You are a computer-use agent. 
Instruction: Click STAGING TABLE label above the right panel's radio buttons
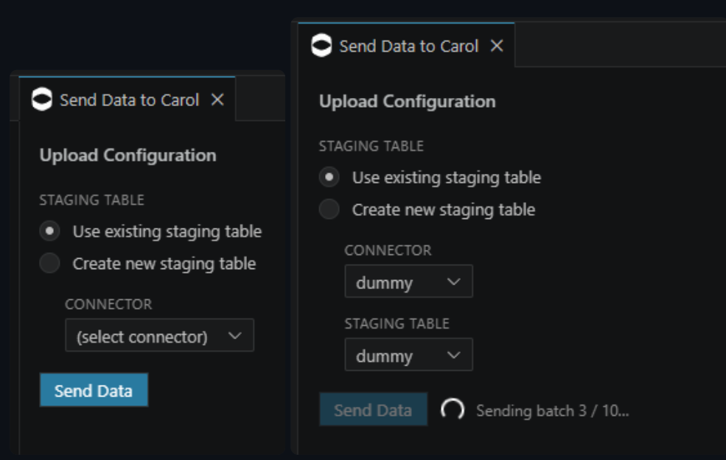coord(371,146)
